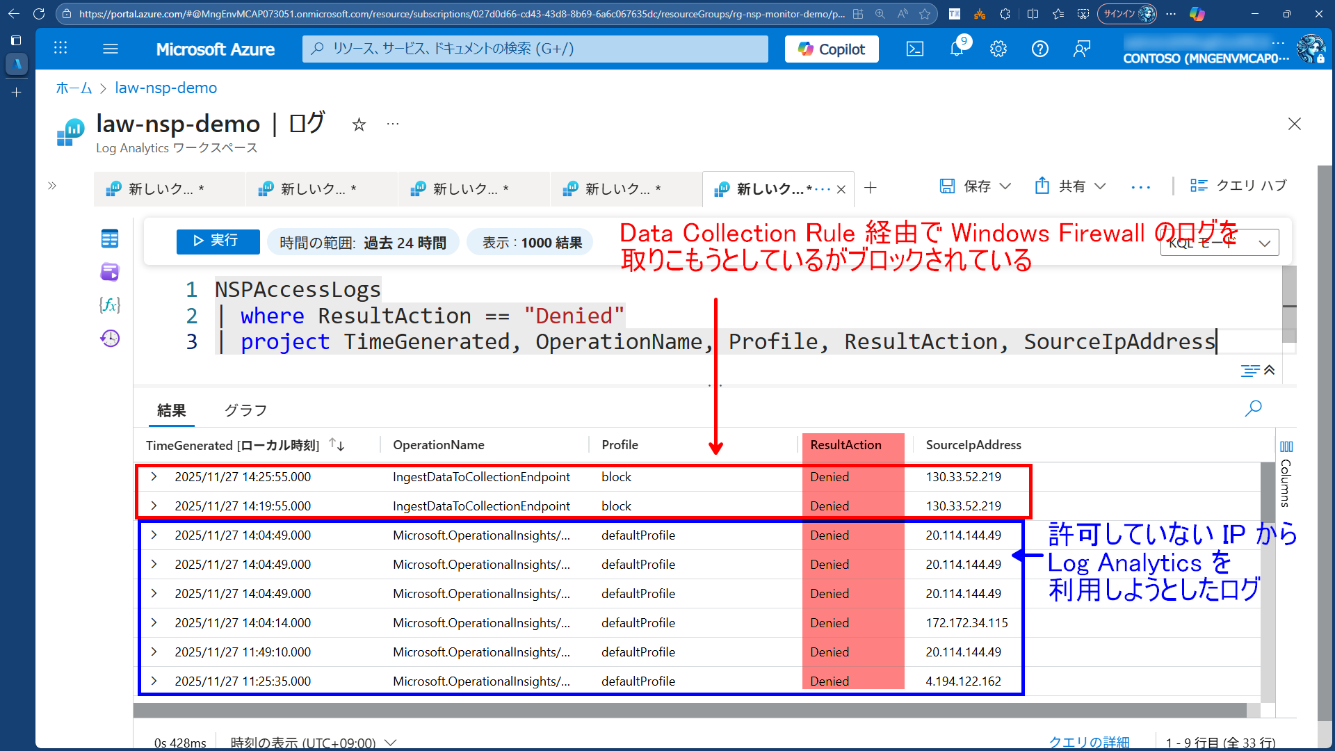Screen dimensions: 1335x751
Task: Launch Cloud Shell from the top bar
Action: [914, 49]
